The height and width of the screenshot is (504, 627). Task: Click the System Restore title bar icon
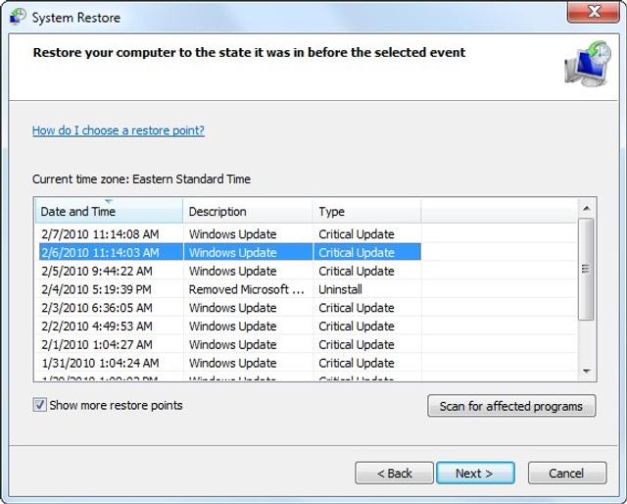18,17
